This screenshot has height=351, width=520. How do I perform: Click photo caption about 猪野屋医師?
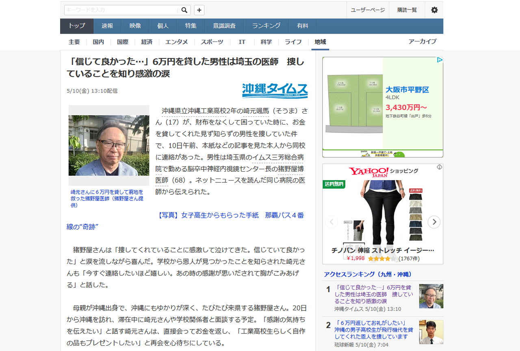(x=107, y=198)
